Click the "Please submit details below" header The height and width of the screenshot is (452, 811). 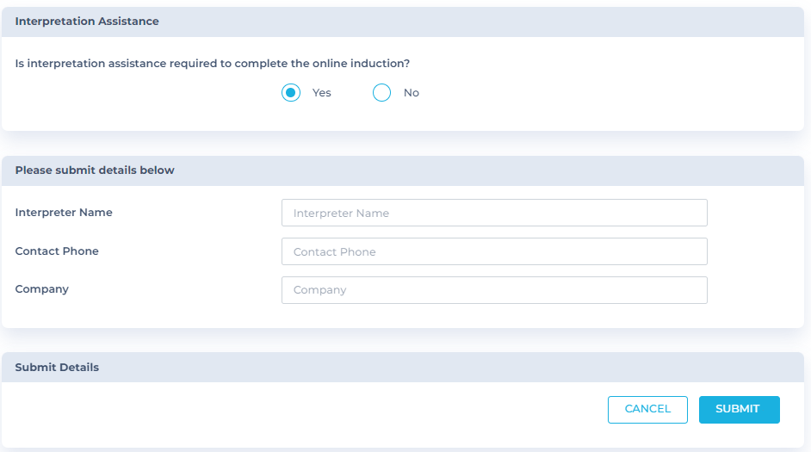click(x=95, y=170)
